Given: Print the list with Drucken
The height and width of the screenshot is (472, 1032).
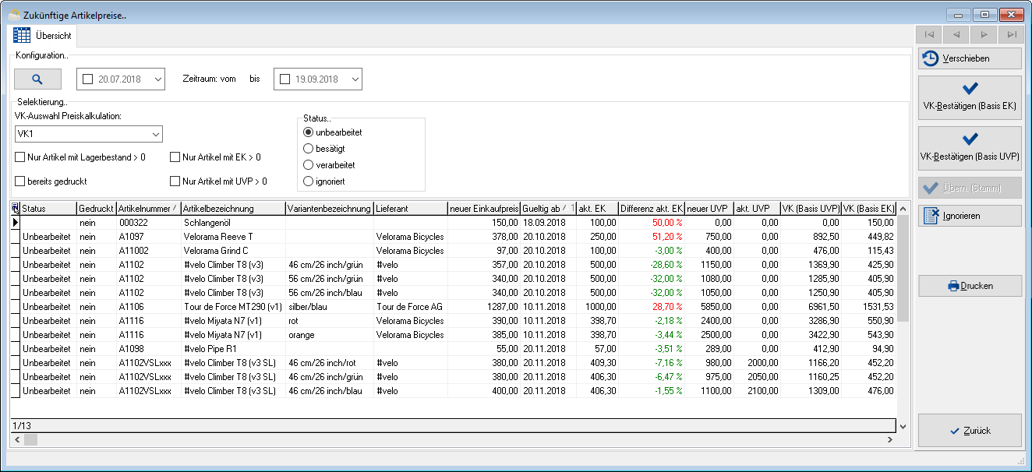Looking at the screenshot, I should coord(970,286).
